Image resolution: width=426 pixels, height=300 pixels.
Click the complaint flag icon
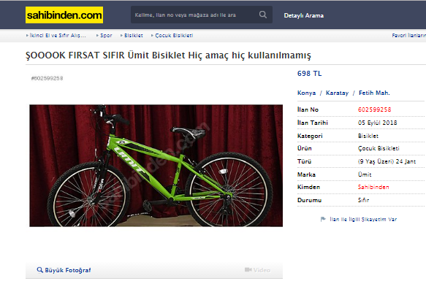323,219
